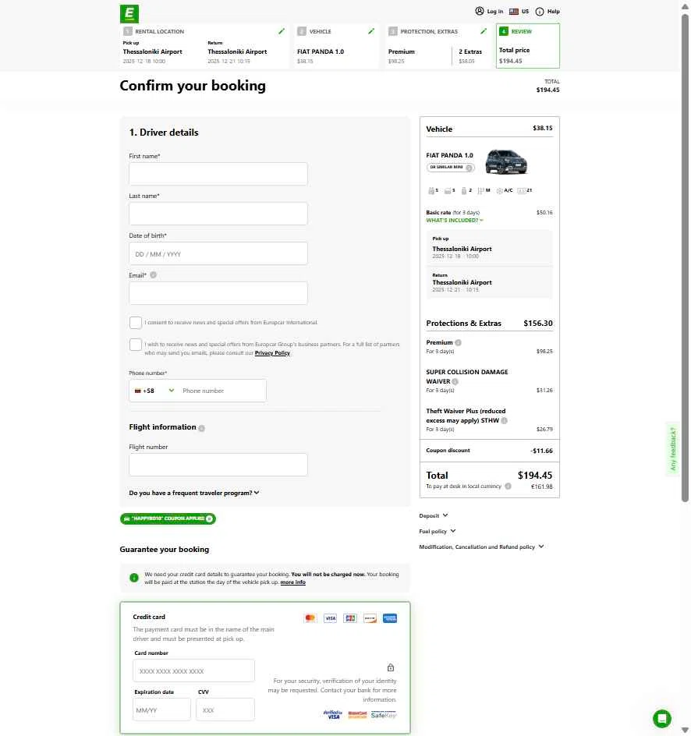The width and height of the screenshot is (691, 736).
Task: Click the Fiat Panda car thumbnail
Action: click(506, 161)
